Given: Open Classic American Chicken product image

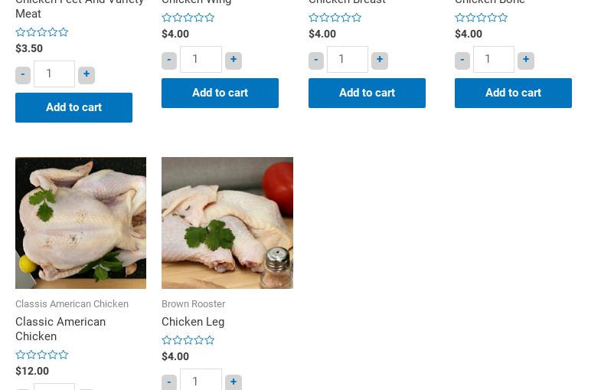Looking at the screenshot, I should 80,222.
